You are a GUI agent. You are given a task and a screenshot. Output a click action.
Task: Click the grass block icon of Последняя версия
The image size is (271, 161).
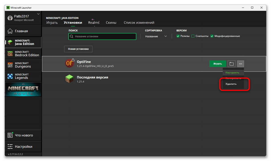click(x=69, y=79)
